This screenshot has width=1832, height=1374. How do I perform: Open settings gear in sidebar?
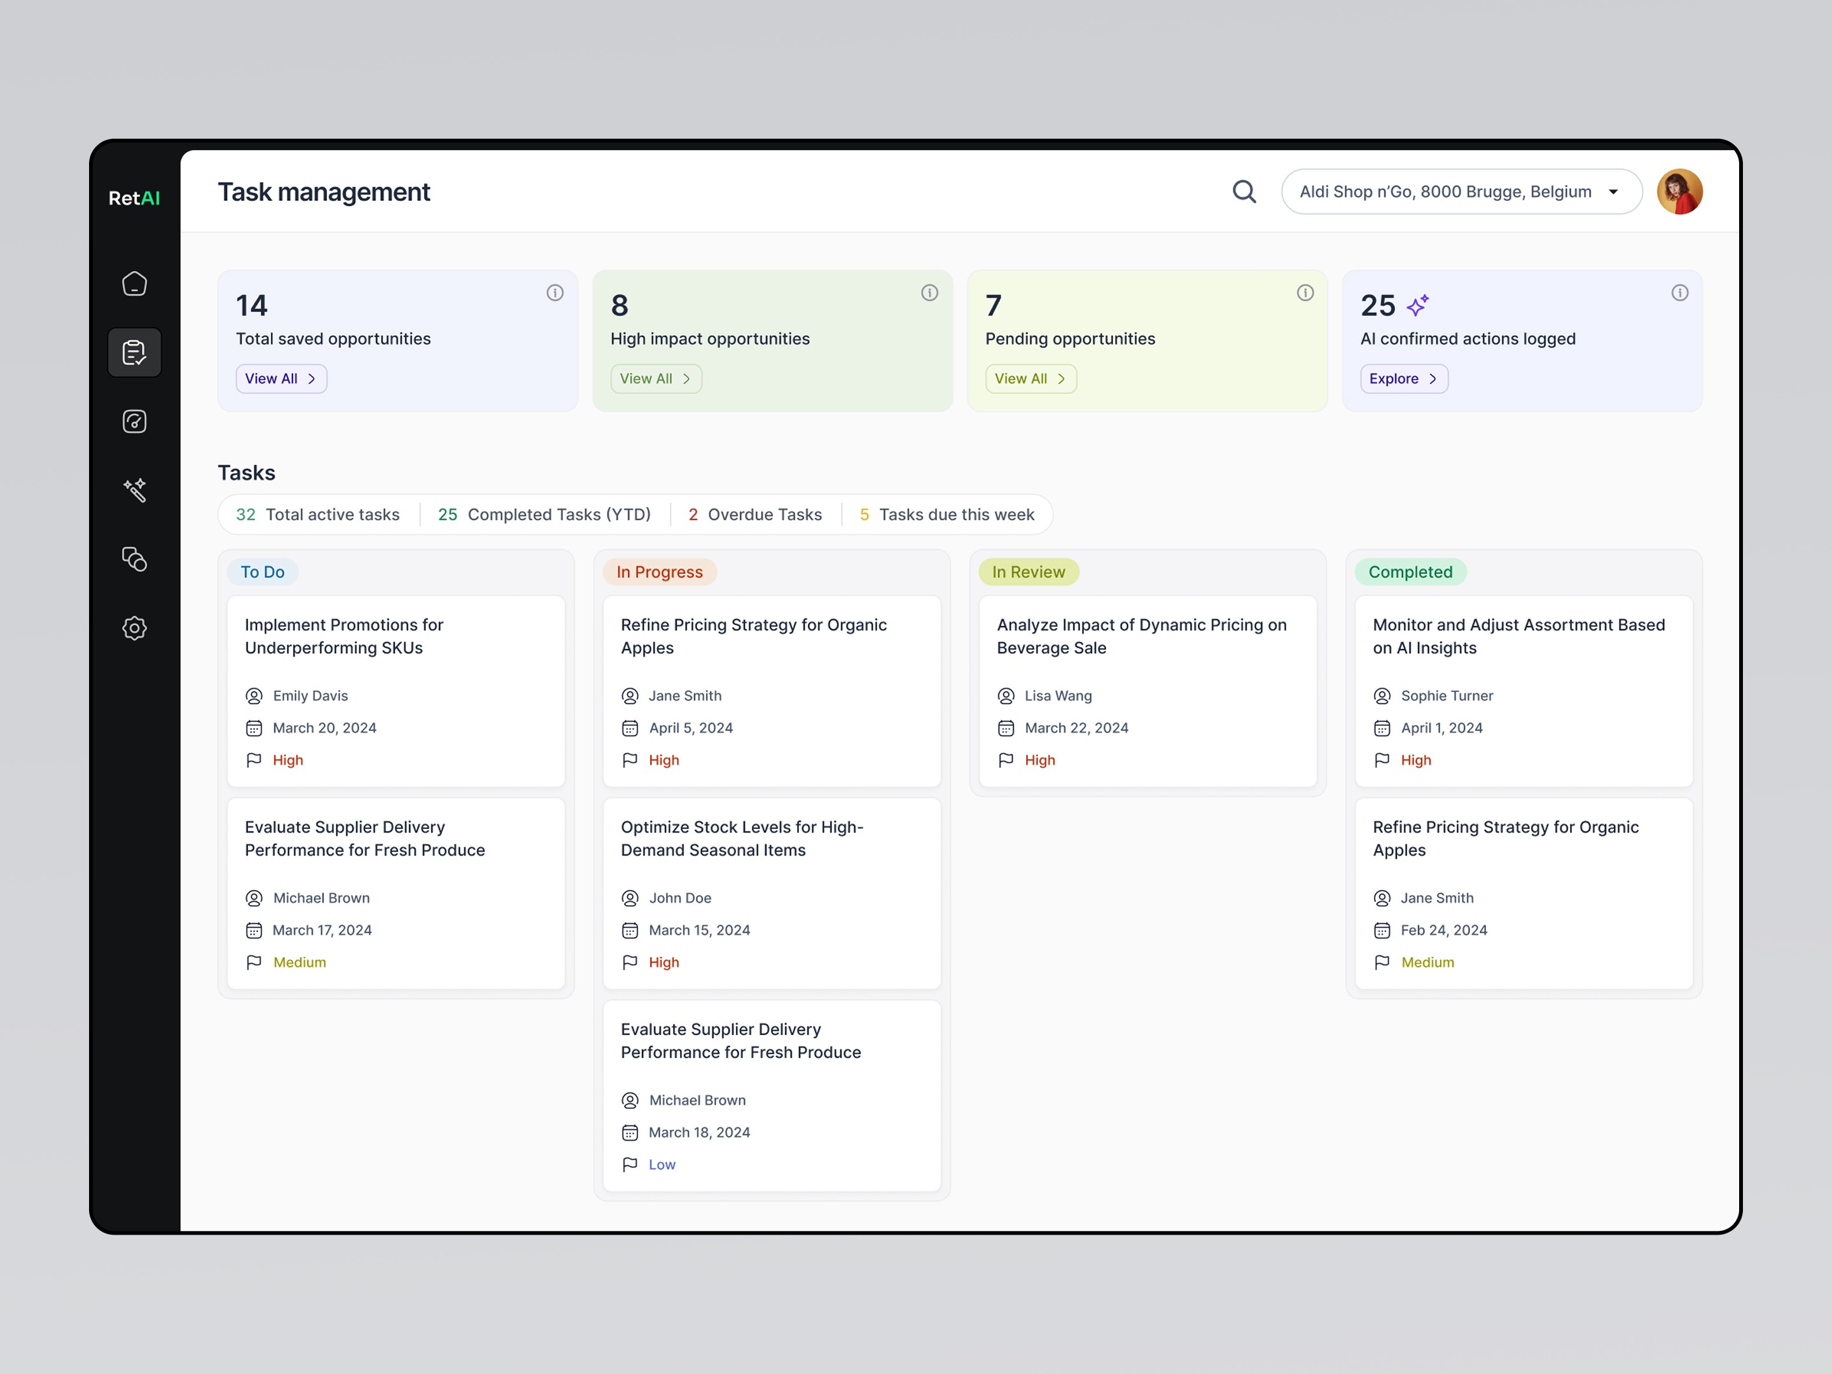coord(134,628)
